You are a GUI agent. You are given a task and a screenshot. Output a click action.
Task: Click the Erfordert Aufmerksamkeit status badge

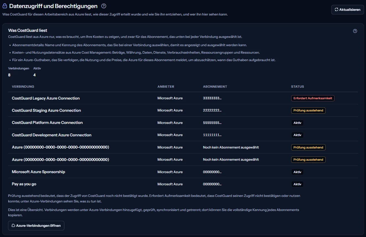click(313, 98)
